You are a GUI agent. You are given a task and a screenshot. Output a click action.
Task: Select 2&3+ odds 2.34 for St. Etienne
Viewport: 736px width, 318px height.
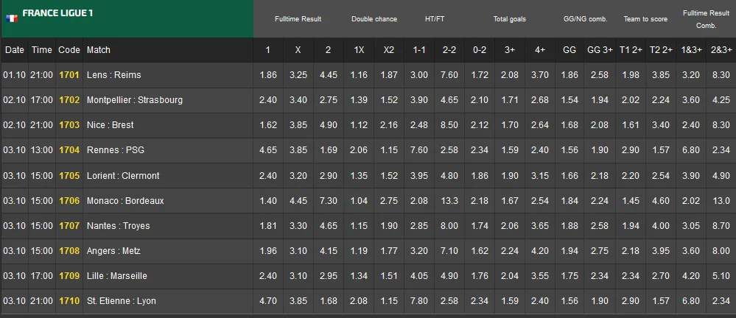click(x=721, y=300)
